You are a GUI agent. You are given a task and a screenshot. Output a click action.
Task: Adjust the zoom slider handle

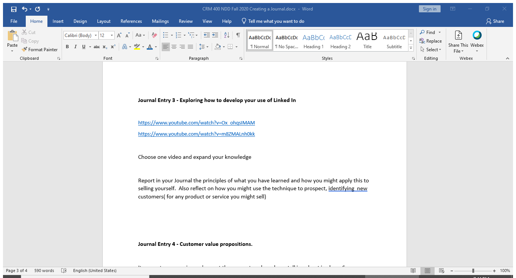(x=473, y=271)
